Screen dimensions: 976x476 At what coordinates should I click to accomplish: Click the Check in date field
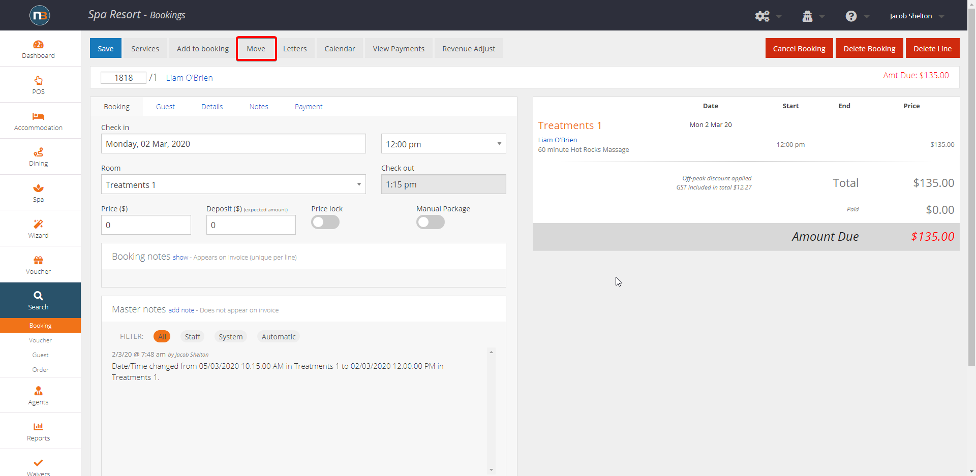click(x=233, y=144)
